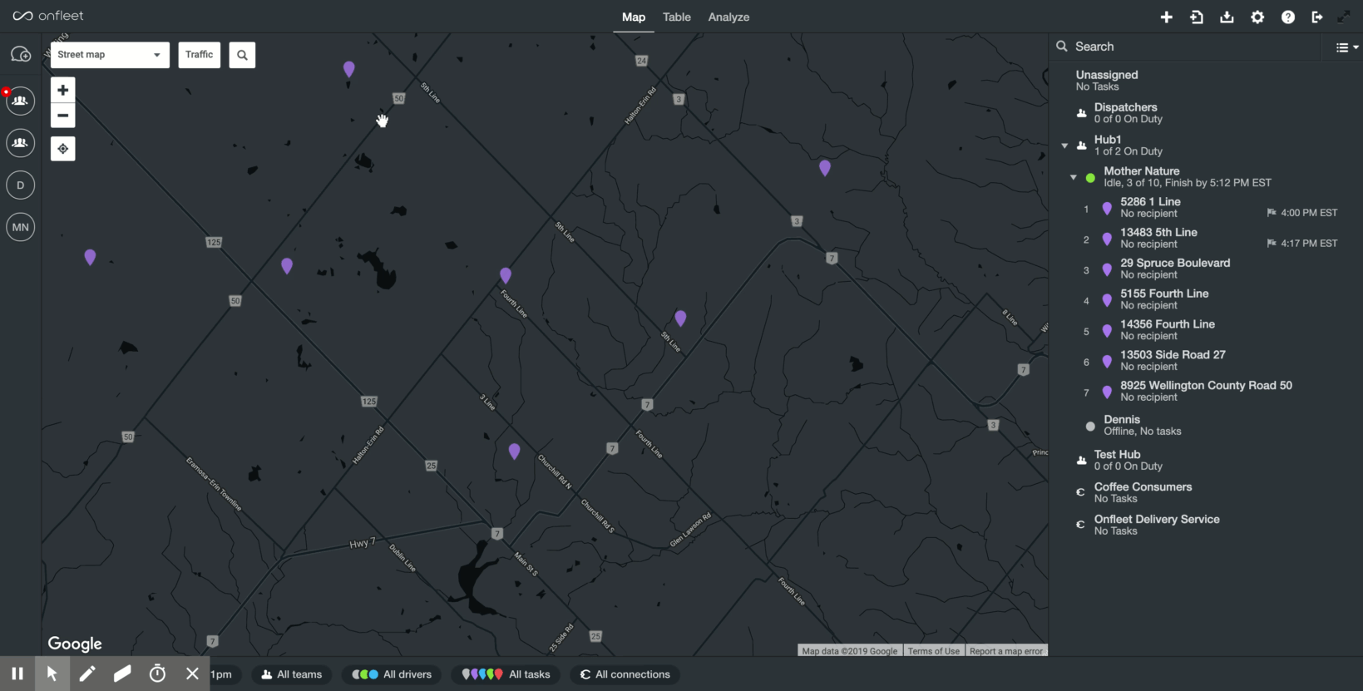Open help with the question mark icon

[1287, 17]
